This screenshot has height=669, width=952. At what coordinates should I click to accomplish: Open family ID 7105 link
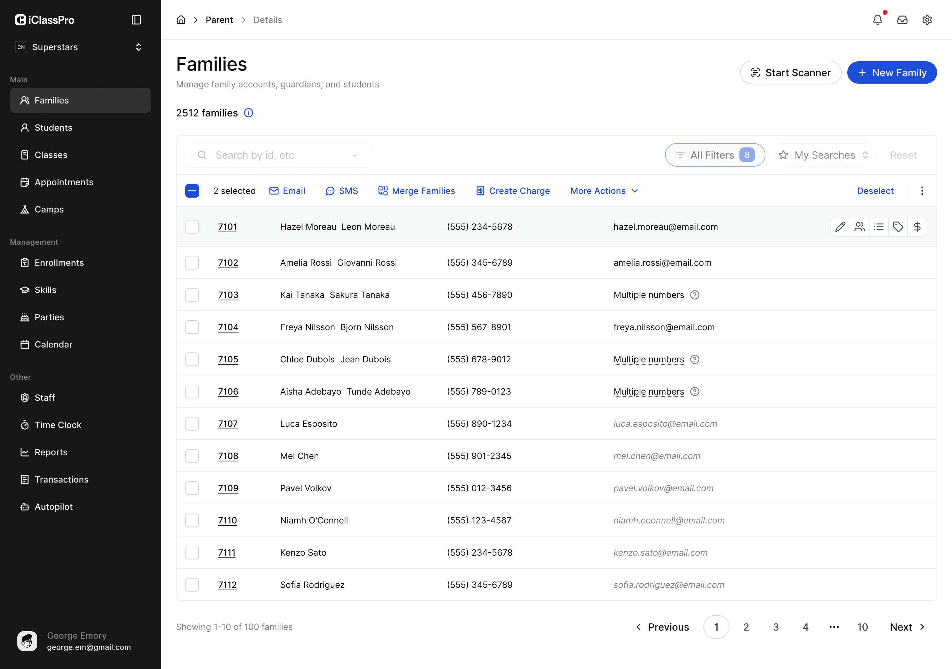pos(228,359)
